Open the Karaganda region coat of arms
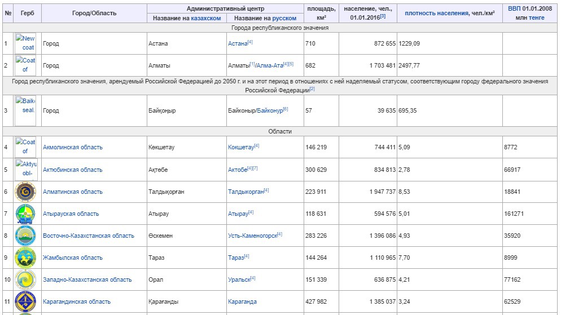 point(25,301)
